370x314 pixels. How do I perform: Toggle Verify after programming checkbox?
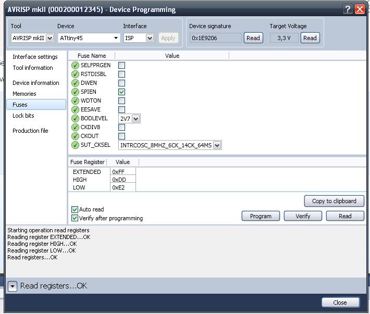pos(75,218)
